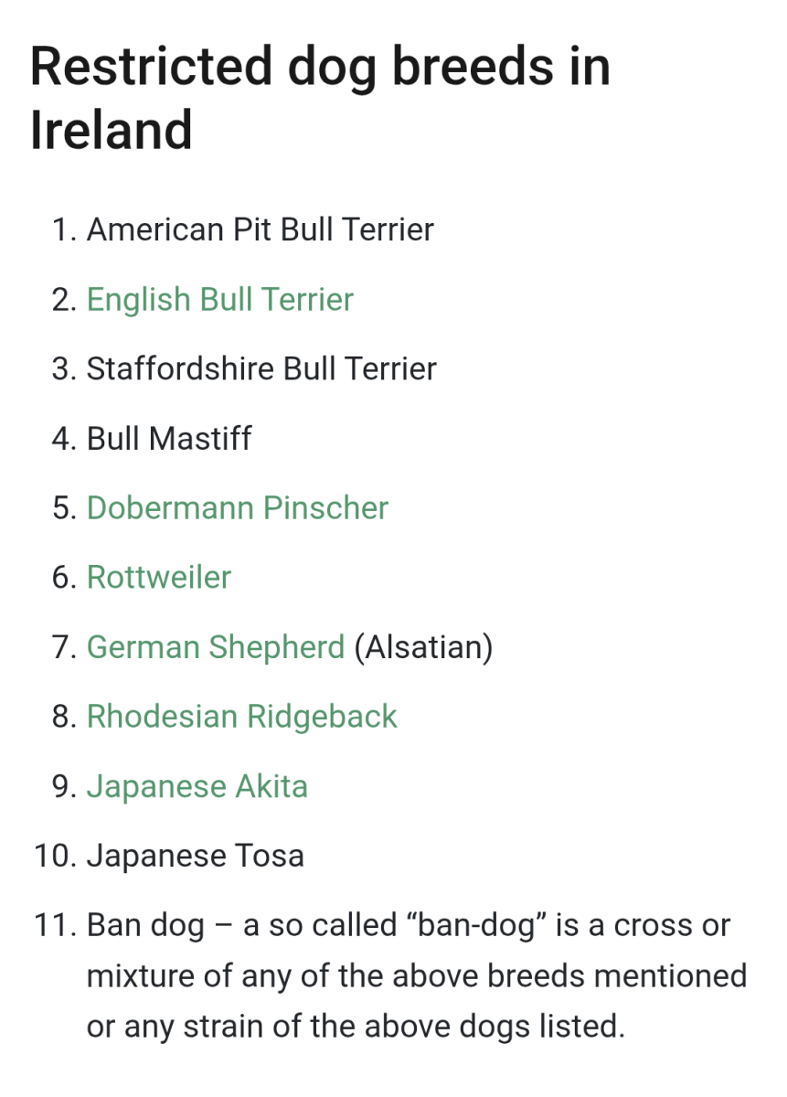The width and height of the screenshot is (787, 1097).
Task: Click the 'Ban dog' text starting item eleven
Action: (145, 925)
